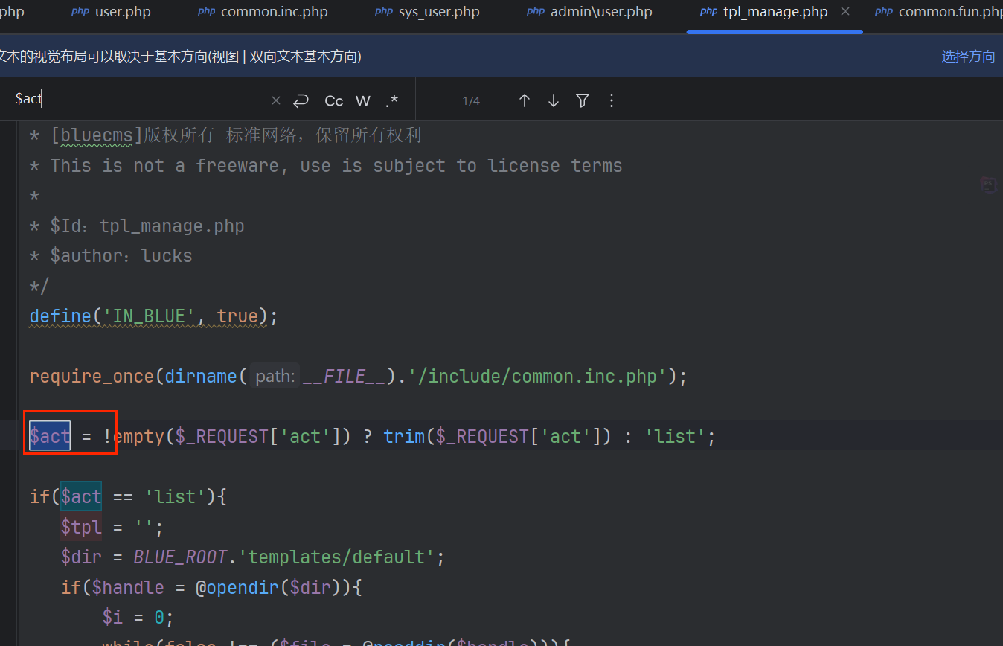Click the PhpStorm icon in editor corner

(988, 185)
